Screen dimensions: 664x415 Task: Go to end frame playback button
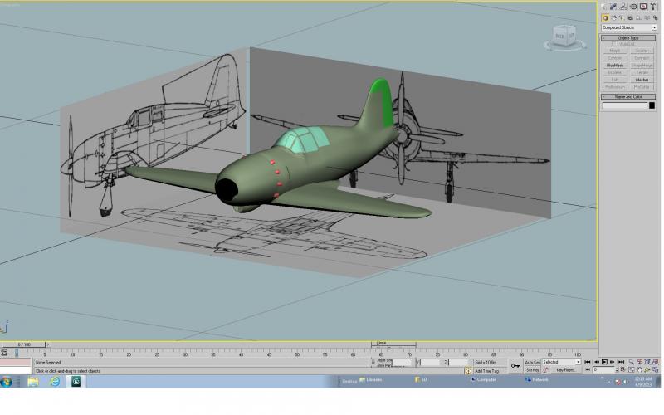point(621,362)
